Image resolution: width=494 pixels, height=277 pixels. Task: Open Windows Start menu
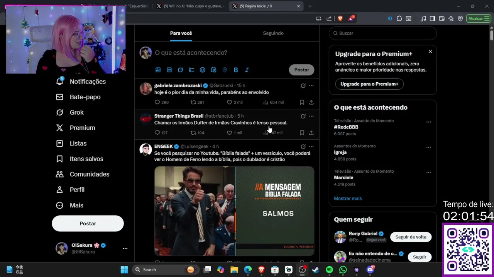[124, 270]
